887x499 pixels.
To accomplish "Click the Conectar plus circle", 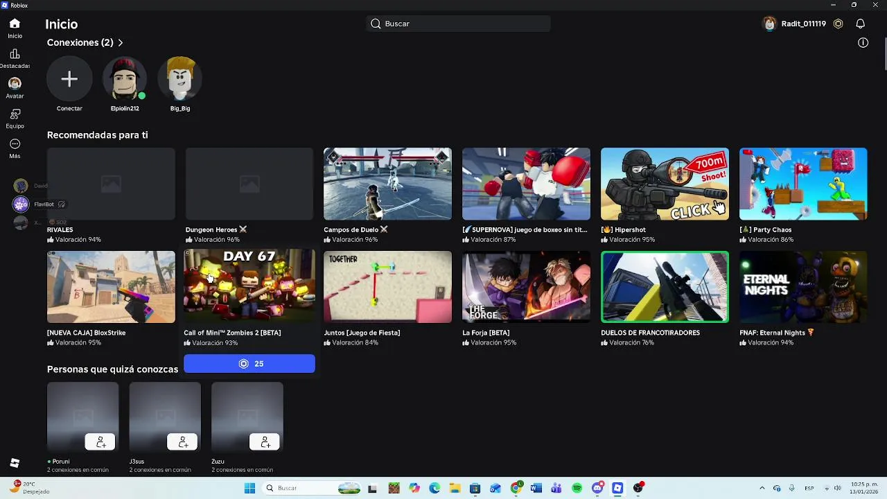I will (x=69, y=79).
